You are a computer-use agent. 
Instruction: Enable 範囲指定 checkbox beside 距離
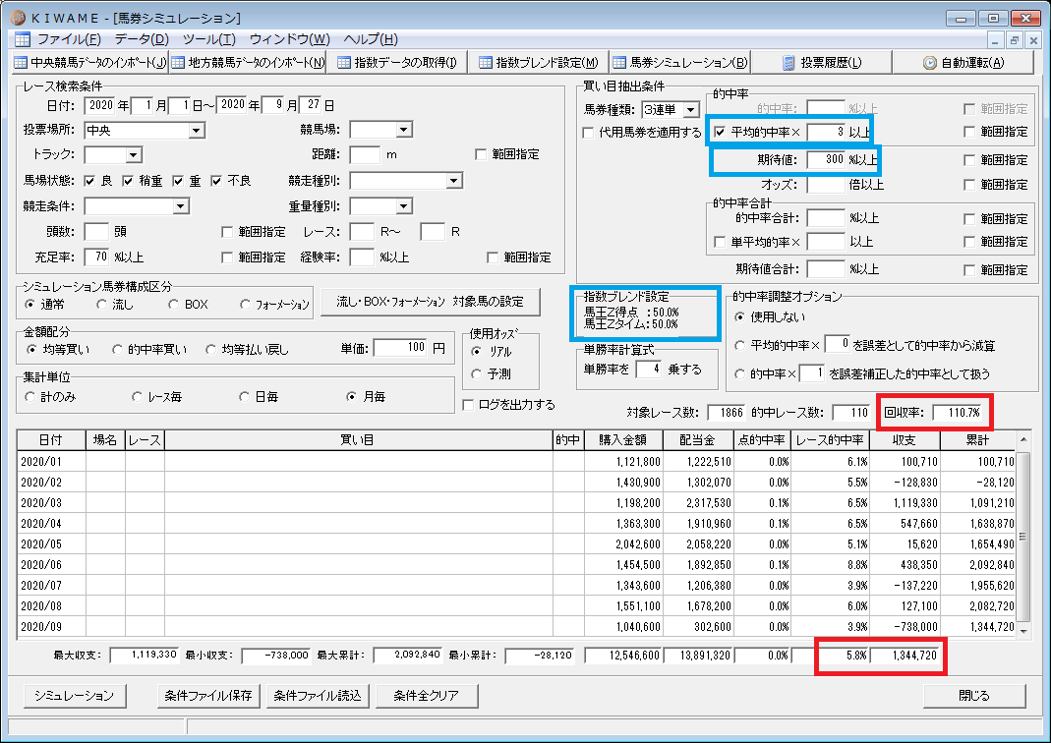pos(481,154)
